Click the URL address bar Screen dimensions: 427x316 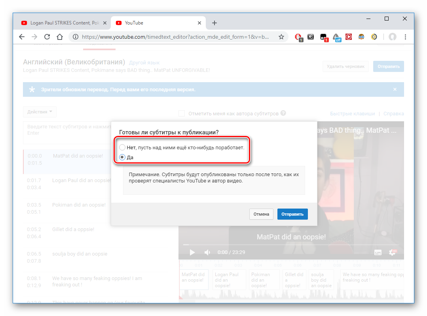click(174, 37)
